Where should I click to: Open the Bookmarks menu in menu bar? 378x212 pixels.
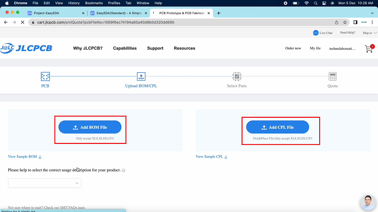(94, 3)
